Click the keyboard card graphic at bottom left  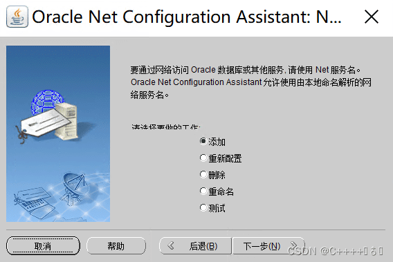[x=35, y=203]
